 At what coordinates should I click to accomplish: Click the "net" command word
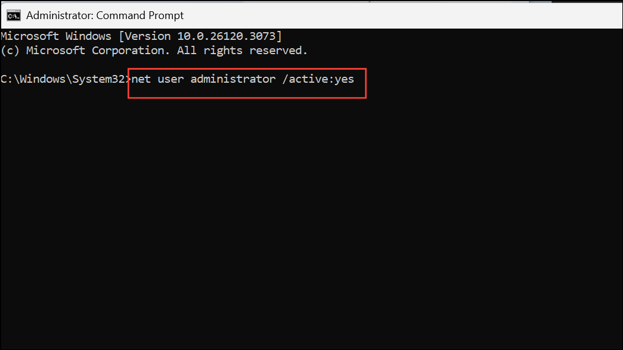[141, 79]
